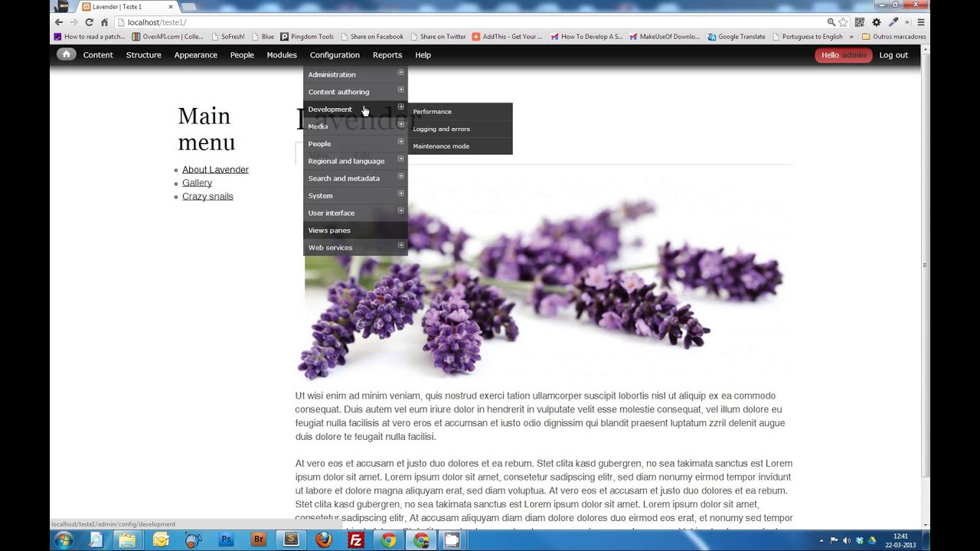Open the Chrome menu hamburger icon
980x551 pixels.
click(x=921, y=22)
